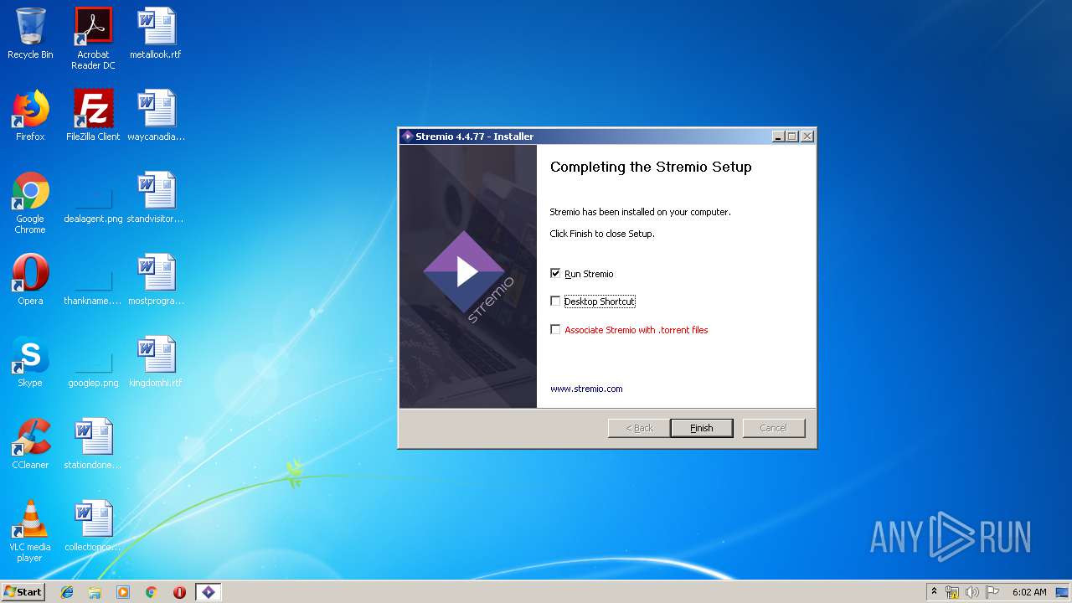
Task: Click 'Stremio has been installed' text
Action: pyautogui.click(x=640, y=212)
